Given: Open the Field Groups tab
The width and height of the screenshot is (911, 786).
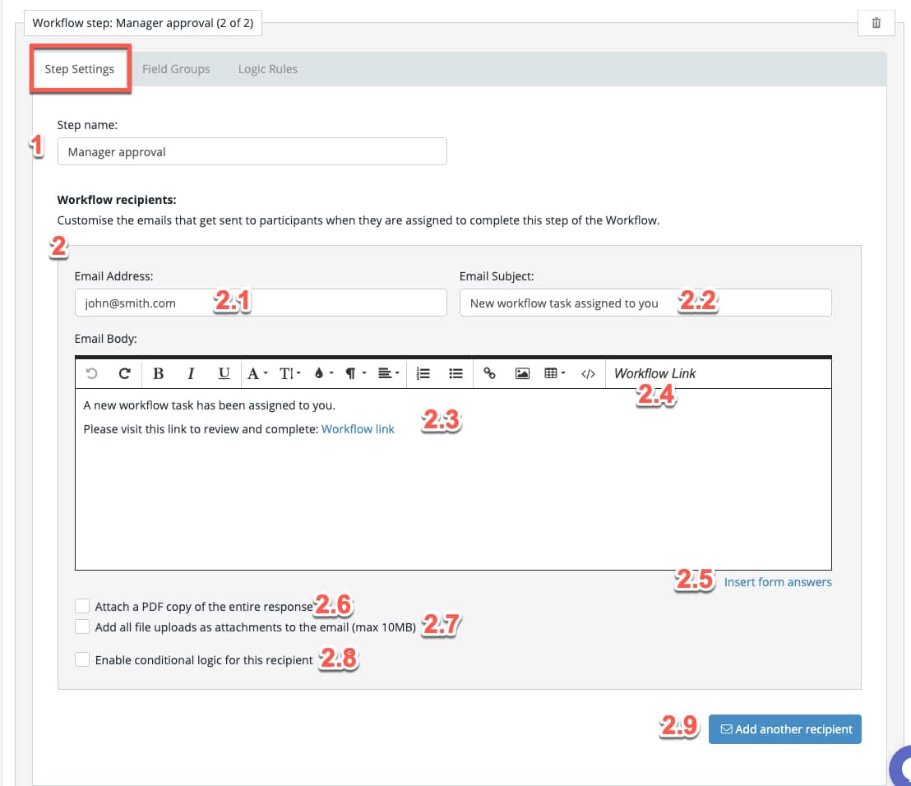Looking at the screenshot, I should point(176,69).
